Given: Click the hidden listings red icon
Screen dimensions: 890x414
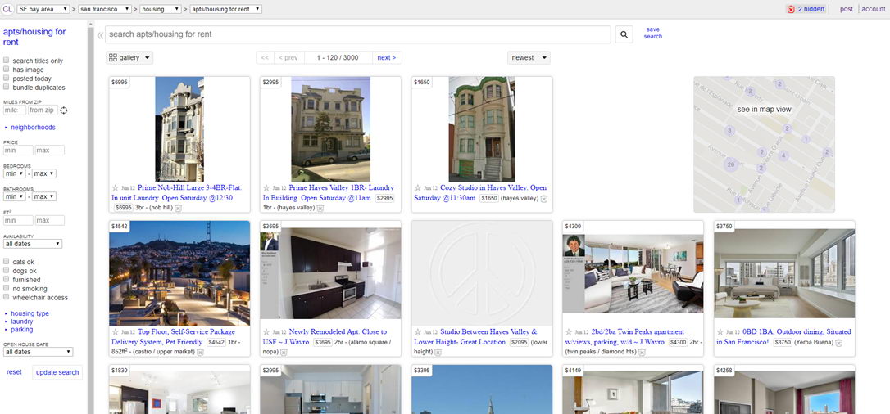Looking at the screenshot, I should tap(791, 9).
